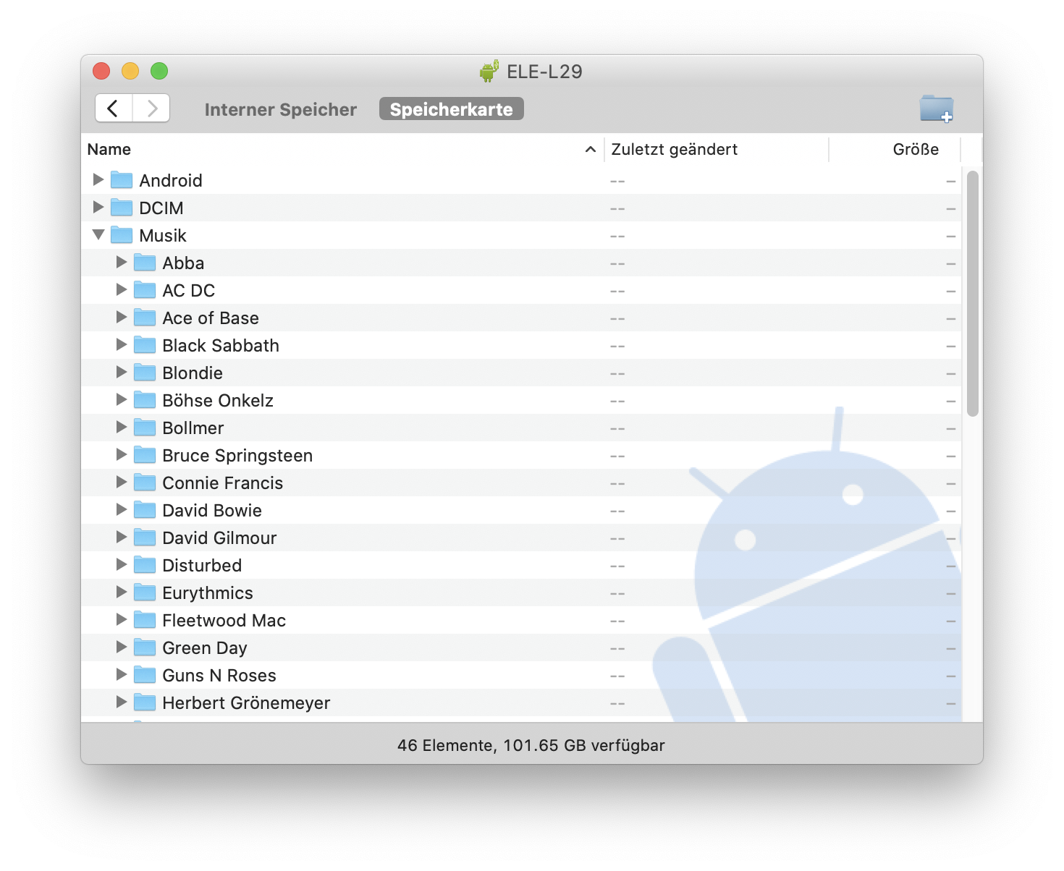Select the Eurythmics row name
1064x871 pixels.
pyautogui.click(x=208, y=592)
